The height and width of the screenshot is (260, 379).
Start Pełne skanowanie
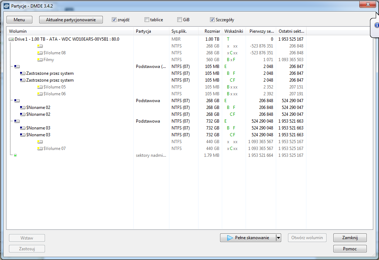pos(248,238)
